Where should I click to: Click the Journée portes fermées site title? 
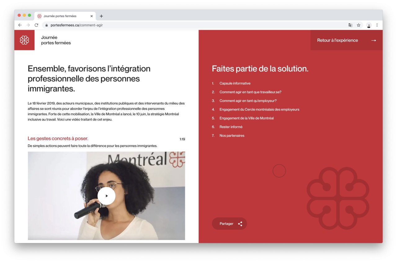point(56,40)
